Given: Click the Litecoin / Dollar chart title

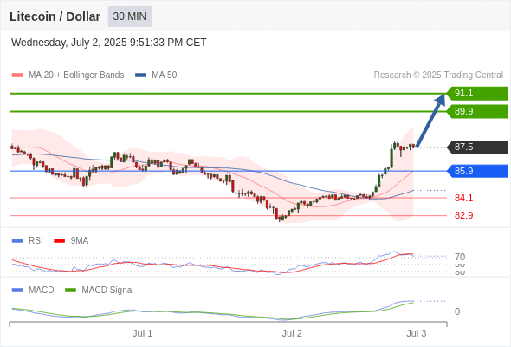Looking at the screenshot, I should (x=55, y=16).
